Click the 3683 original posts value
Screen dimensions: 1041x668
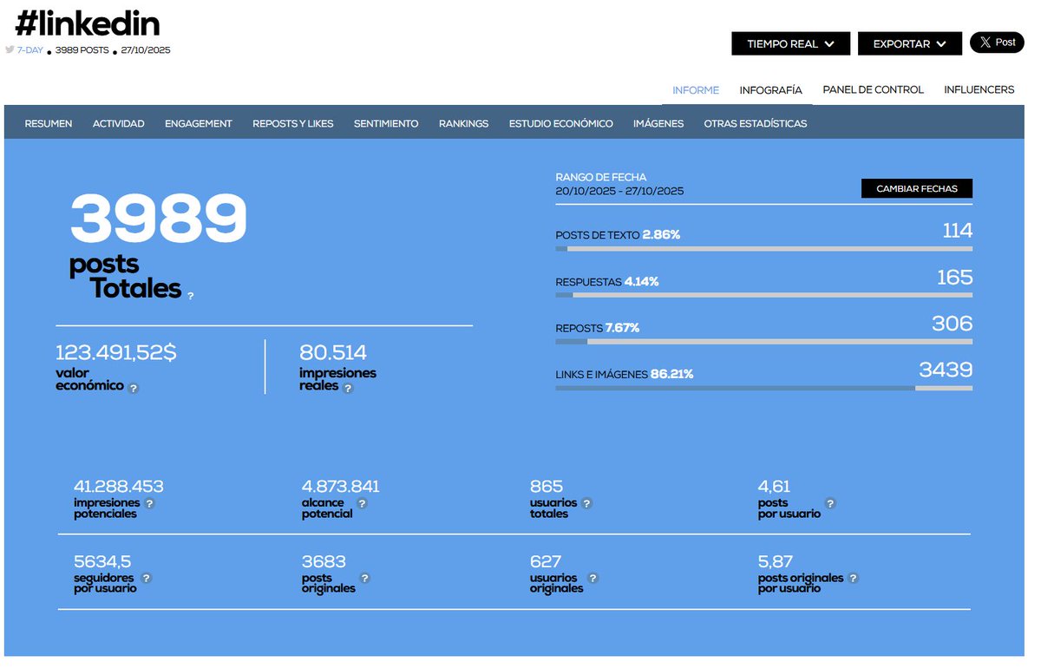pos(324,561)
